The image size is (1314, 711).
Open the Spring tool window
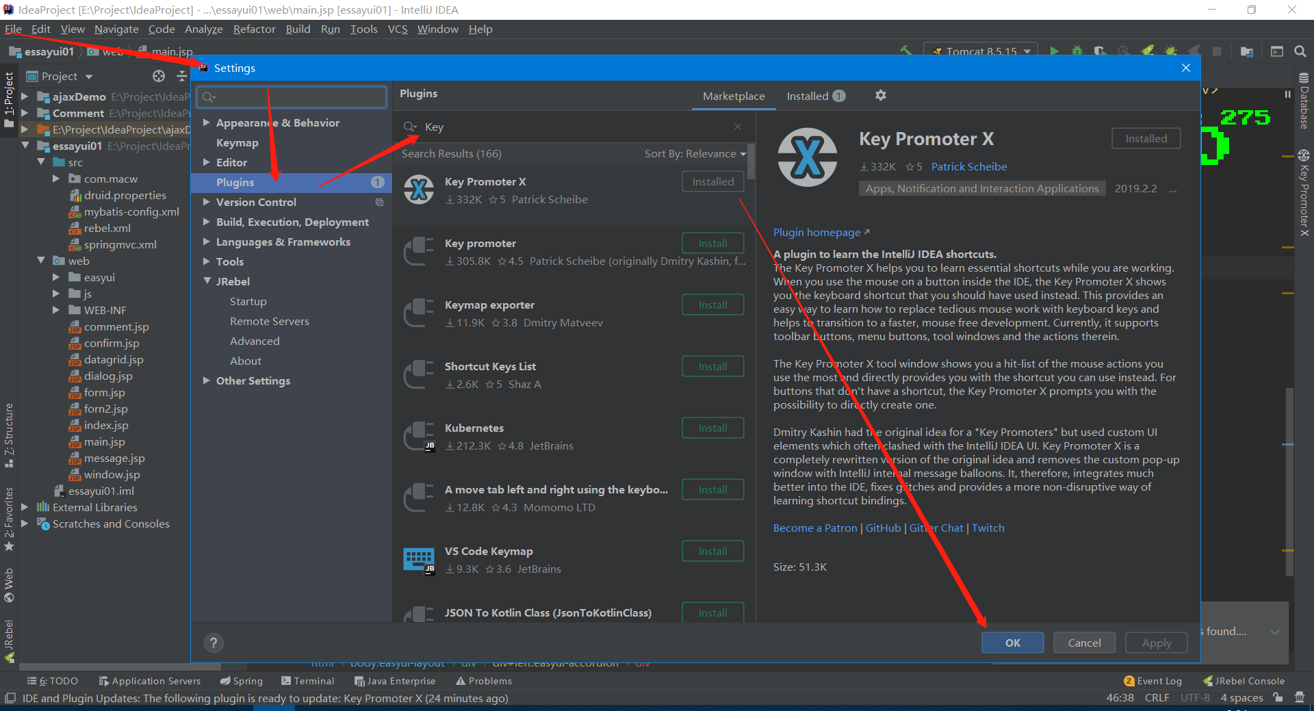coord(241,681)
